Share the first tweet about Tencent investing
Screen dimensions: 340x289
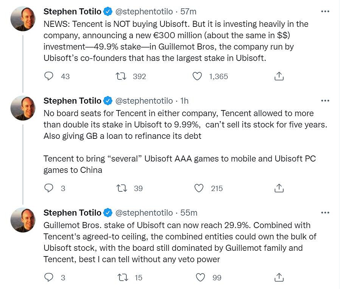click(x=279, y=76)
